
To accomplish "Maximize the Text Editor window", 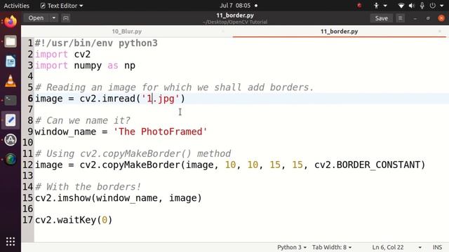I will click(x=428, y=18).
